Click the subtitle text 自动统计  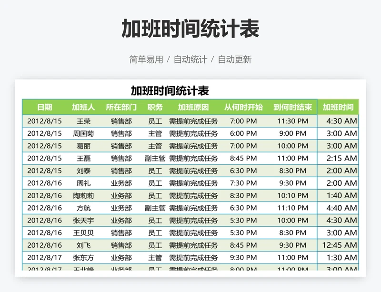[x=190, y=60]
